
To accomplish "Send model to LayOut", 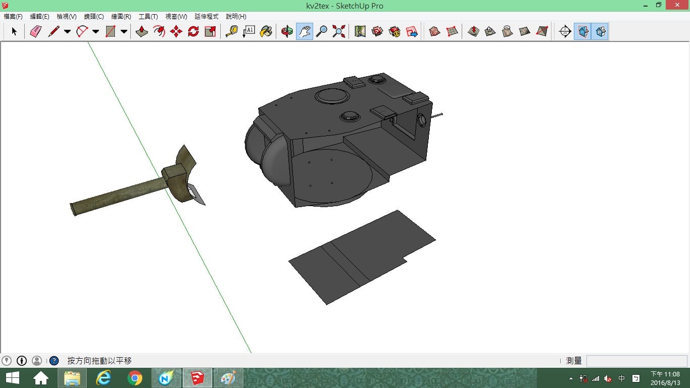I will click(412, 31).
